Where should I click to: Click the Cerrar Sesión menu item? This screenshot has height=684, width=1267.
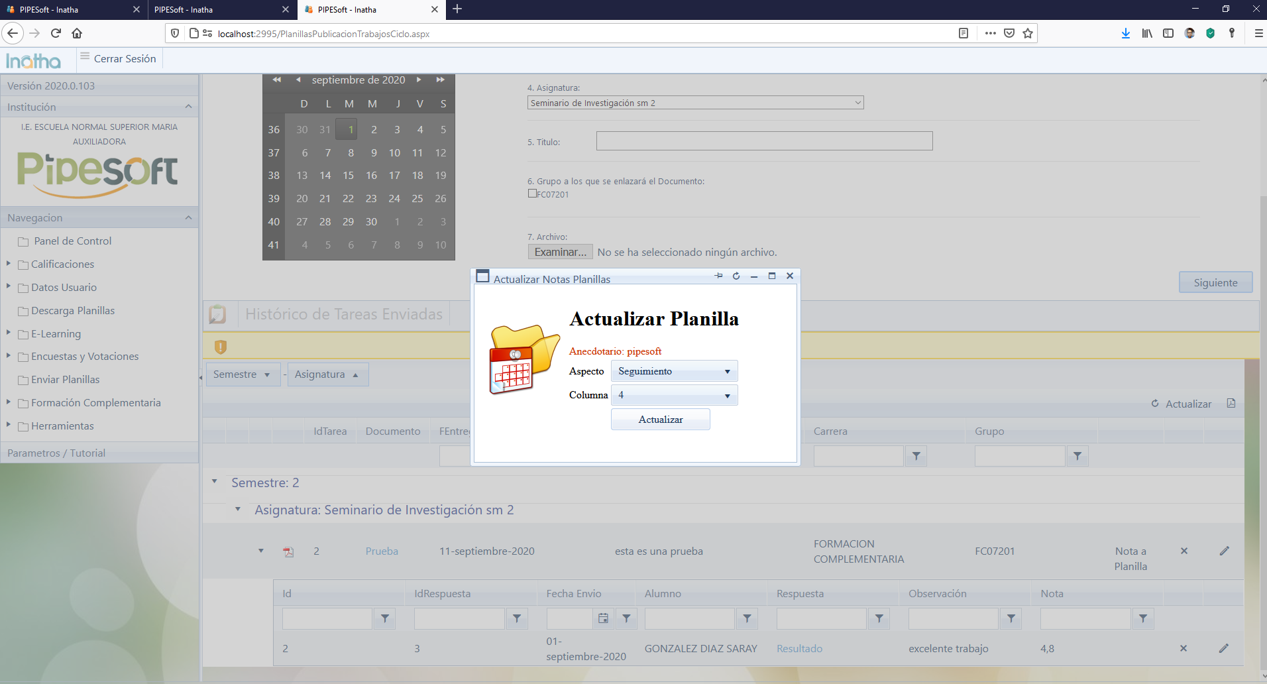point(125,58)
